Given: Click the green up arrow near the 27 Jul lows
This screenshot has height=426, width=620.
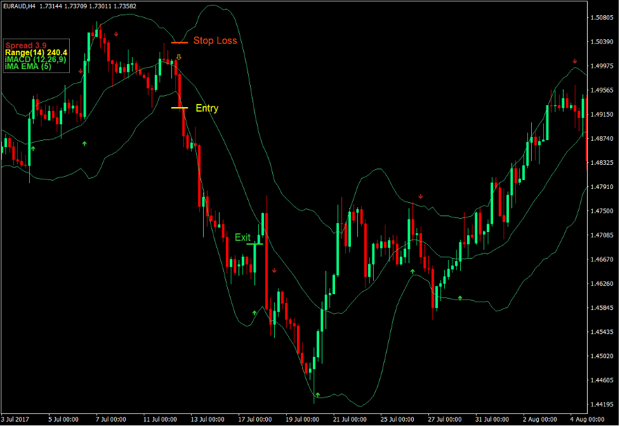Looking at the screenshot, I should point(460,298).
